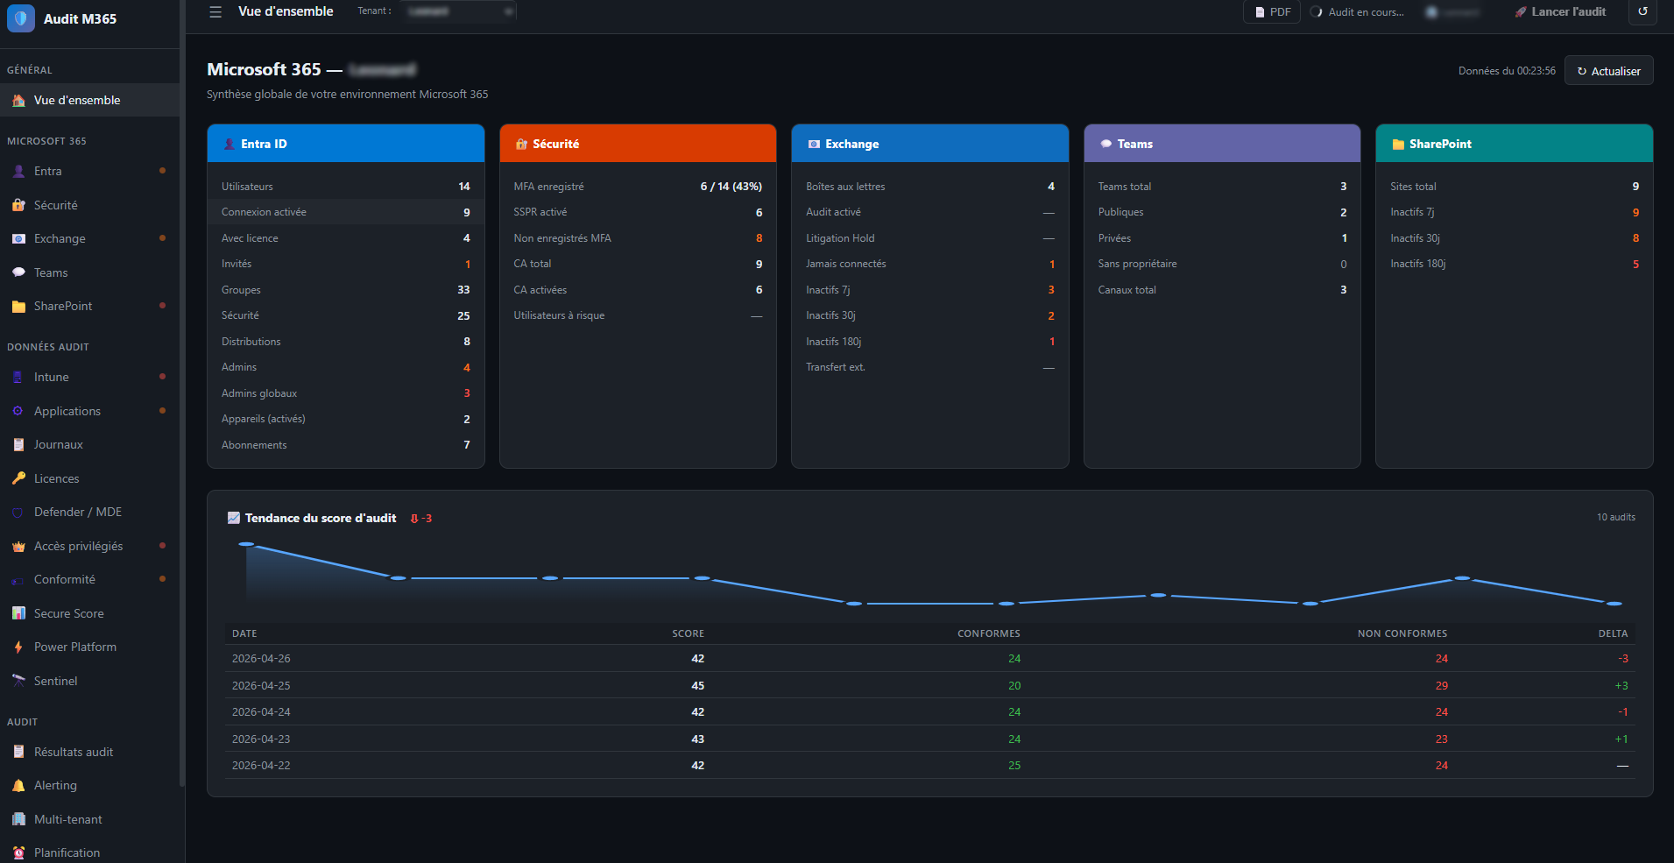The height and width of the screenshot is (863, 1674).
Task: Open the Alerting bell section
Action: point(56,785)
